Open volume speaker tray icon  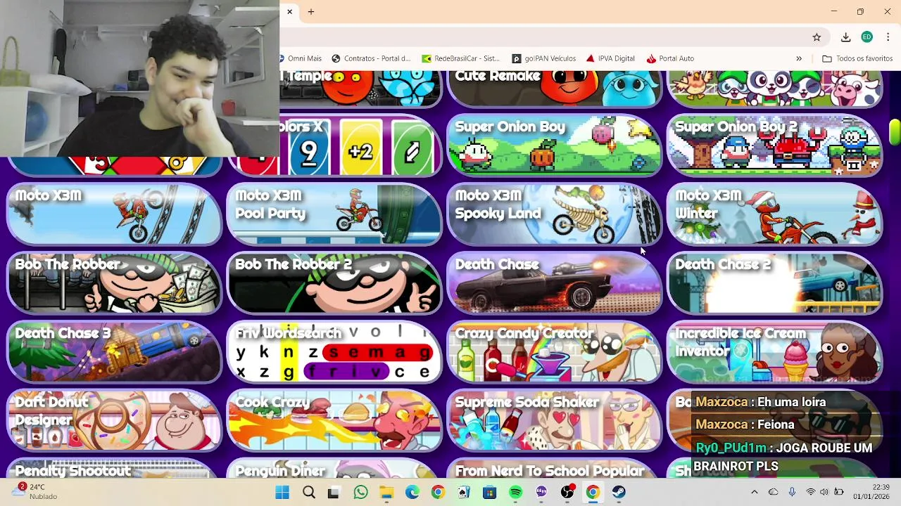coord(824,492)
